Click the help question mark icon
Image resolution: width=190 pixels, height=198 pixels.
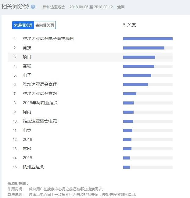(x=33, y=7)
